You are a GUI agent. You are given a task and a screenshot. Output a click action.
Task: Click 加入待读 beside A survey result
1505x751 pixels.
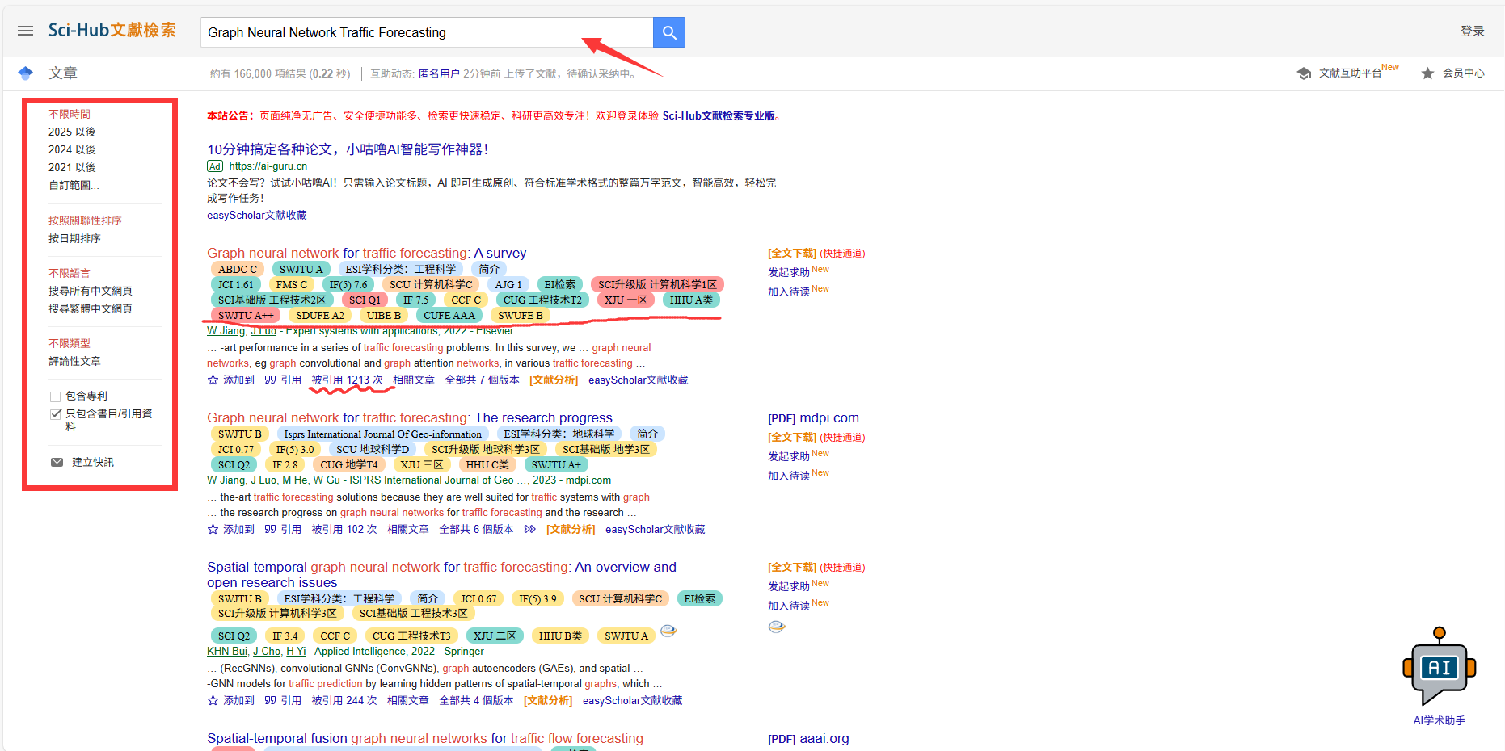tap(789, 292)
